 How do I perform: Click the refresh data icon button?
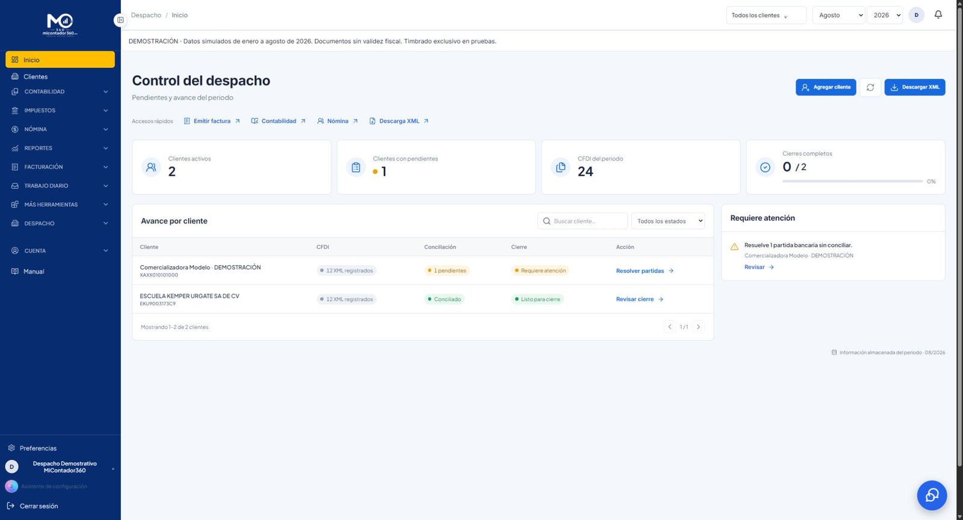pos(870,87)
